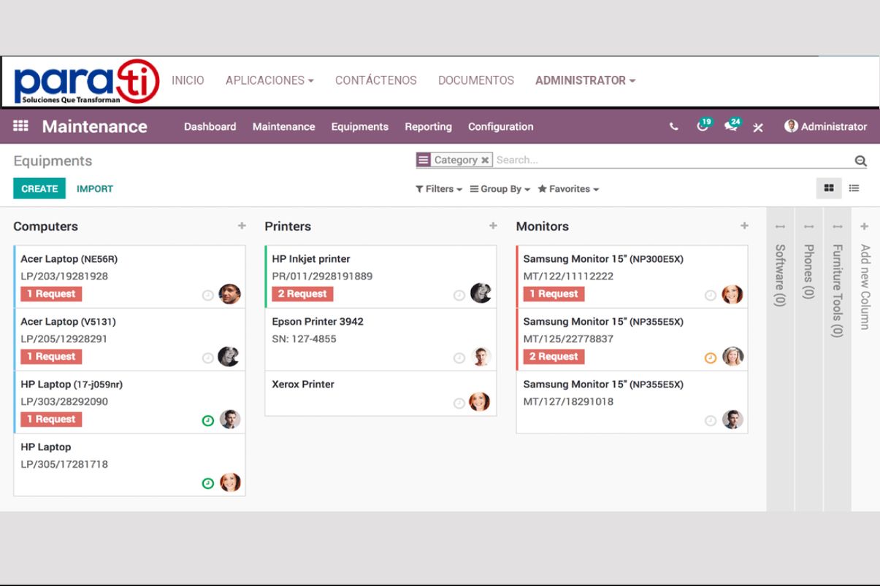880x586 pixels.
Task: Switch to list view
Action: 854,188
